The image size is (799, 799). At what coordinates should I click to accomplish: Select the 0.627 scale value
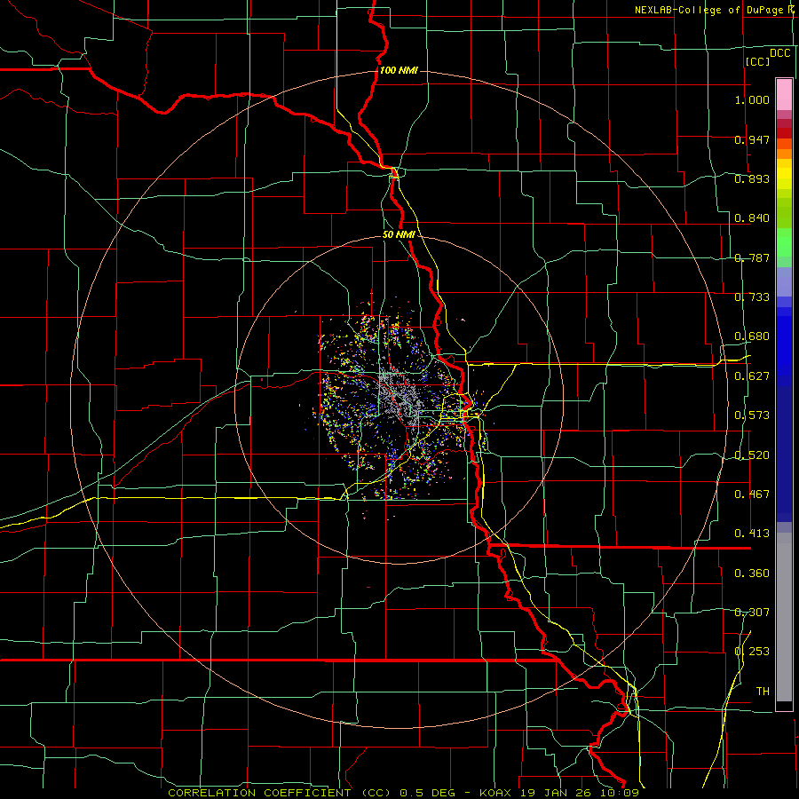752,376
